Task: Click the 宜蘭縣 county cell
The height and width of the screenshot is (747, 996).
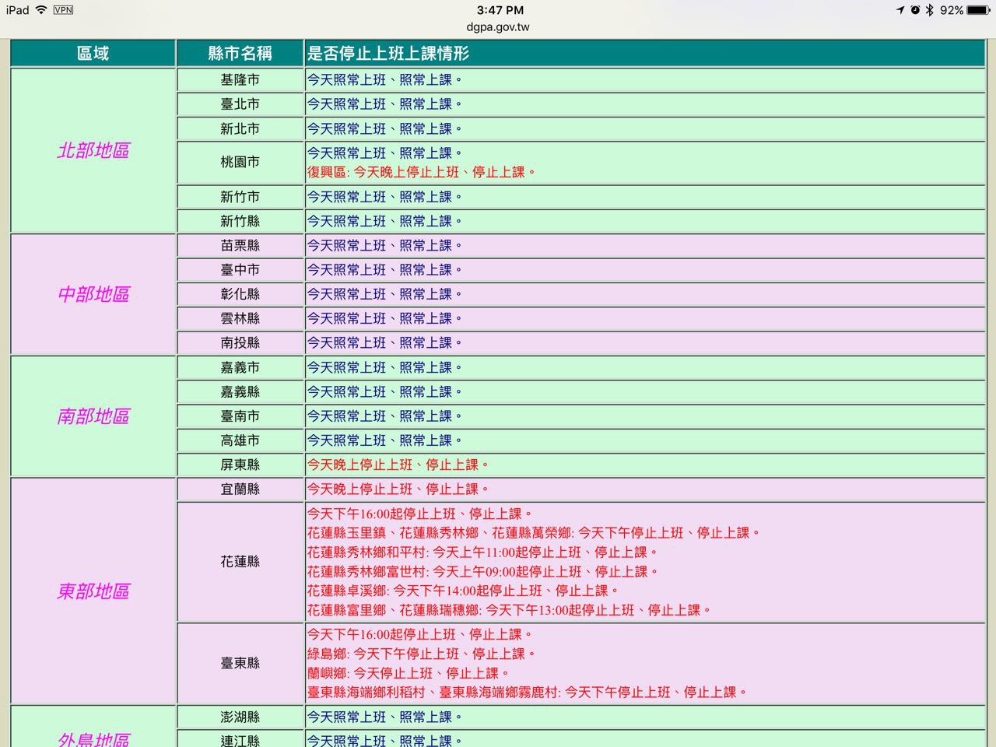Action: 240,489
